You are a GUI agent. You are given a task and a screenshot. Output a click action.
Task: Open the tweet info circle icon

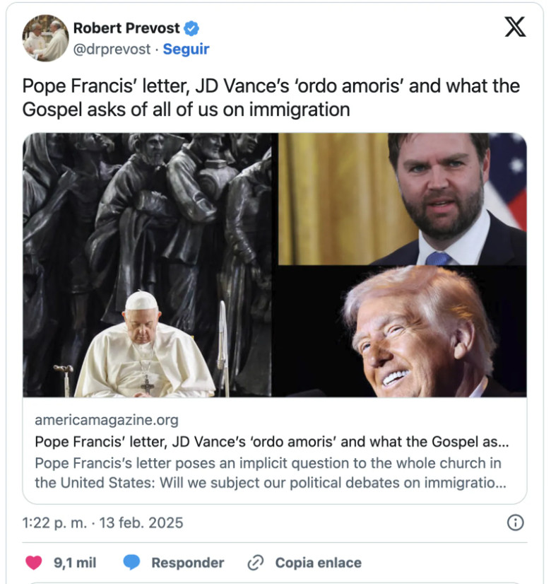pos(515,522)
